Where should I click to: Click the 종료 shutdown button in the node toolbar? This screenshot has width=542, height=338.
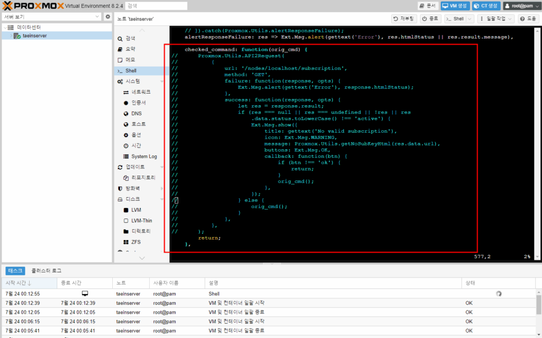coord(430,19)
